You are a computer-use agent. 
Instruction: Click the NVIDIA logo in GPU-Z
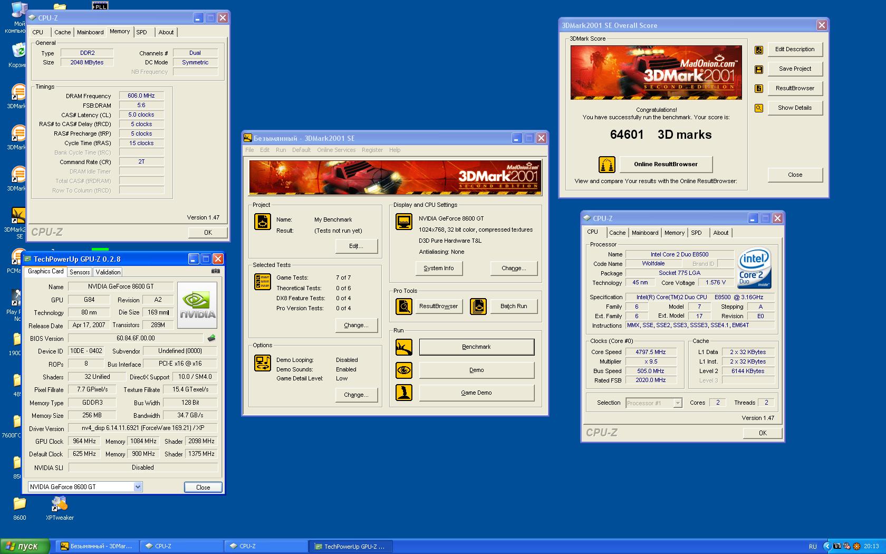[197, 305]
